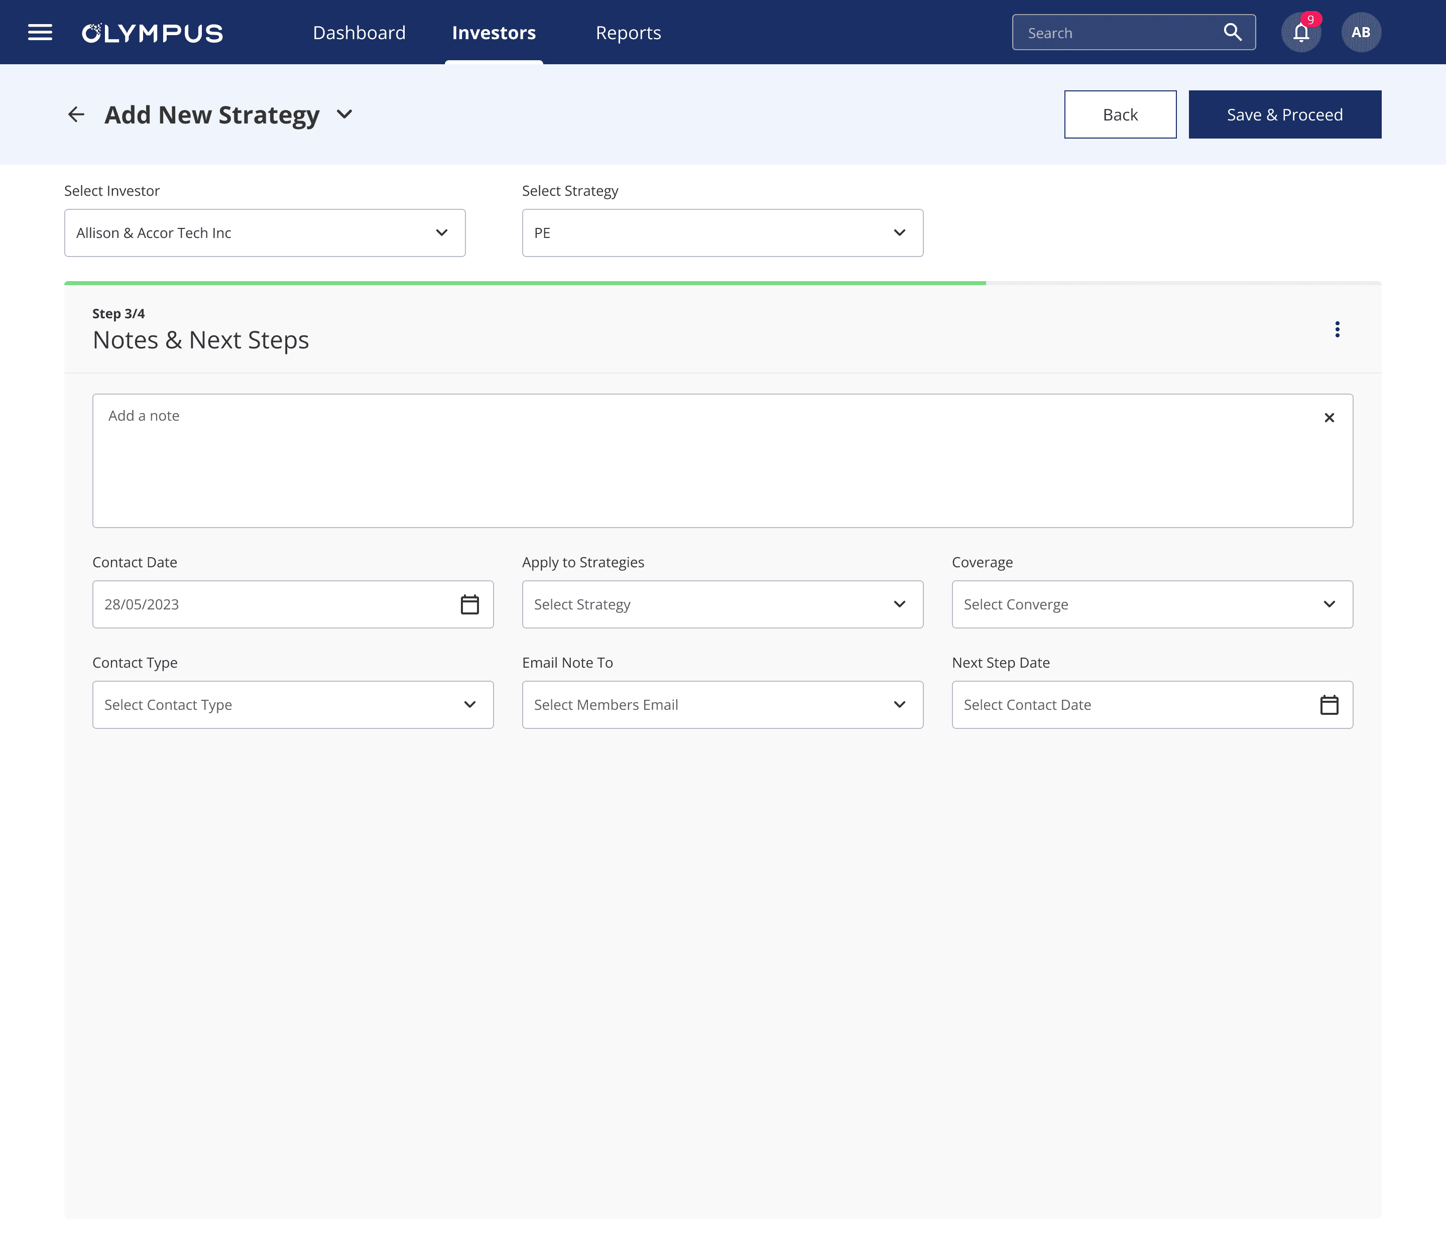
Task: Expand the Apply to Strategies dropdown
Action: 722,604
